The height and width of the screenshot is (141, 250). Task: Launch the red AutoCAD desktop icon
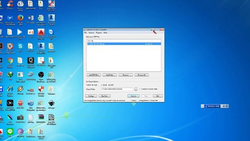pos(41,32)
